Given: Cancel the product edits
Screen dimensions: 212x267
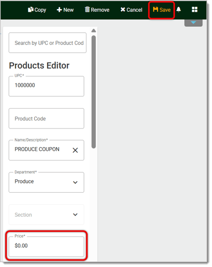Looking at the screenshot, I should click(131, 10).
